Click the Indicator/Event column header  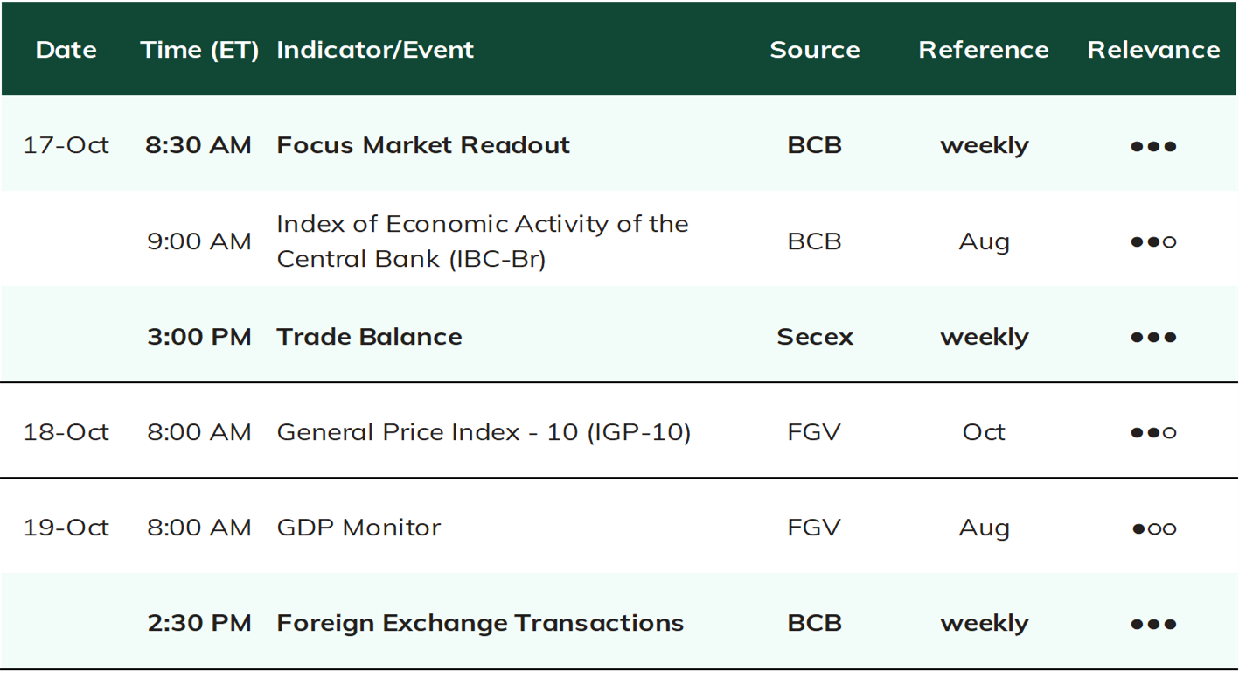tap(375, 50)
